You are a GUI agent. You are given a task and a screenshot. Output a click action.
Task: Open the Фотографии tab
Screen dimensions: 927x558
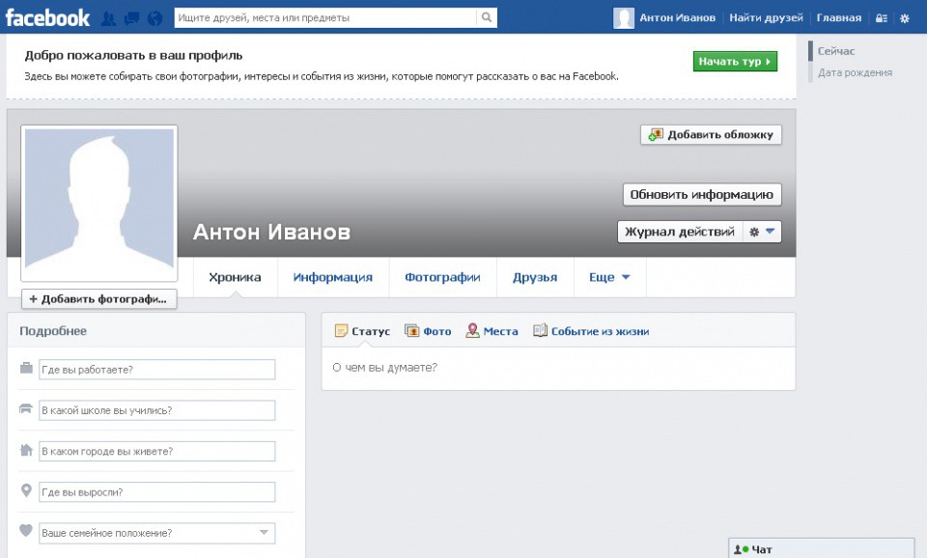pyautogui.click(x=442, y=277)
